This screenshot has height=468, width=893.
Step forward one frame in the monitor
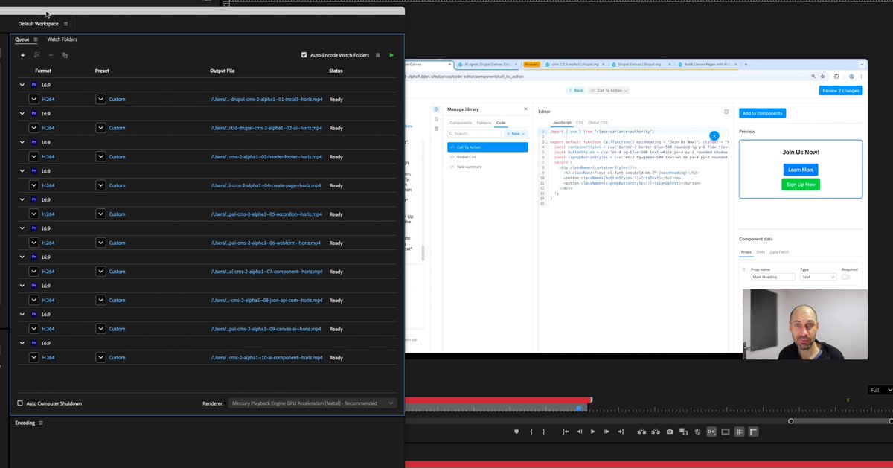coord(607,432)
